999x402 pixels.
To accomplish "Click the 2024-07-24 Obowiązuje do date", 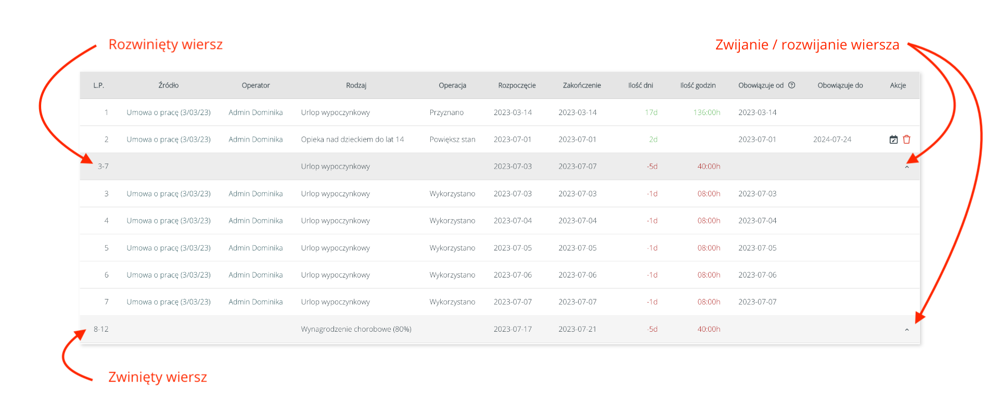I will (832, 140).
